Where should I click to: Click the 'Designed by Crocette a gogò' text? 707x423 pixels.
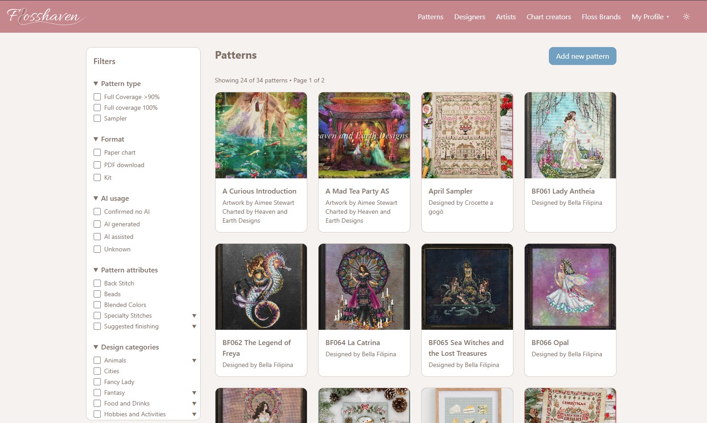coord(461,207)
